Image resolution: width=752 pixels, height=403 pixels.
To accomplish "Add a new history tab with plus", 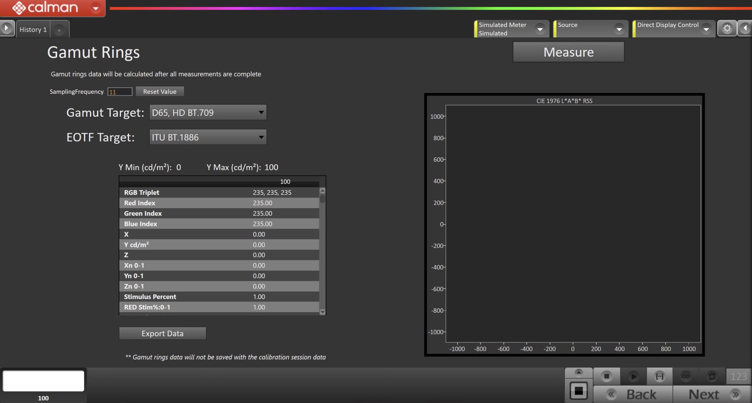I will pyautogui.click(x=59, y=30).
